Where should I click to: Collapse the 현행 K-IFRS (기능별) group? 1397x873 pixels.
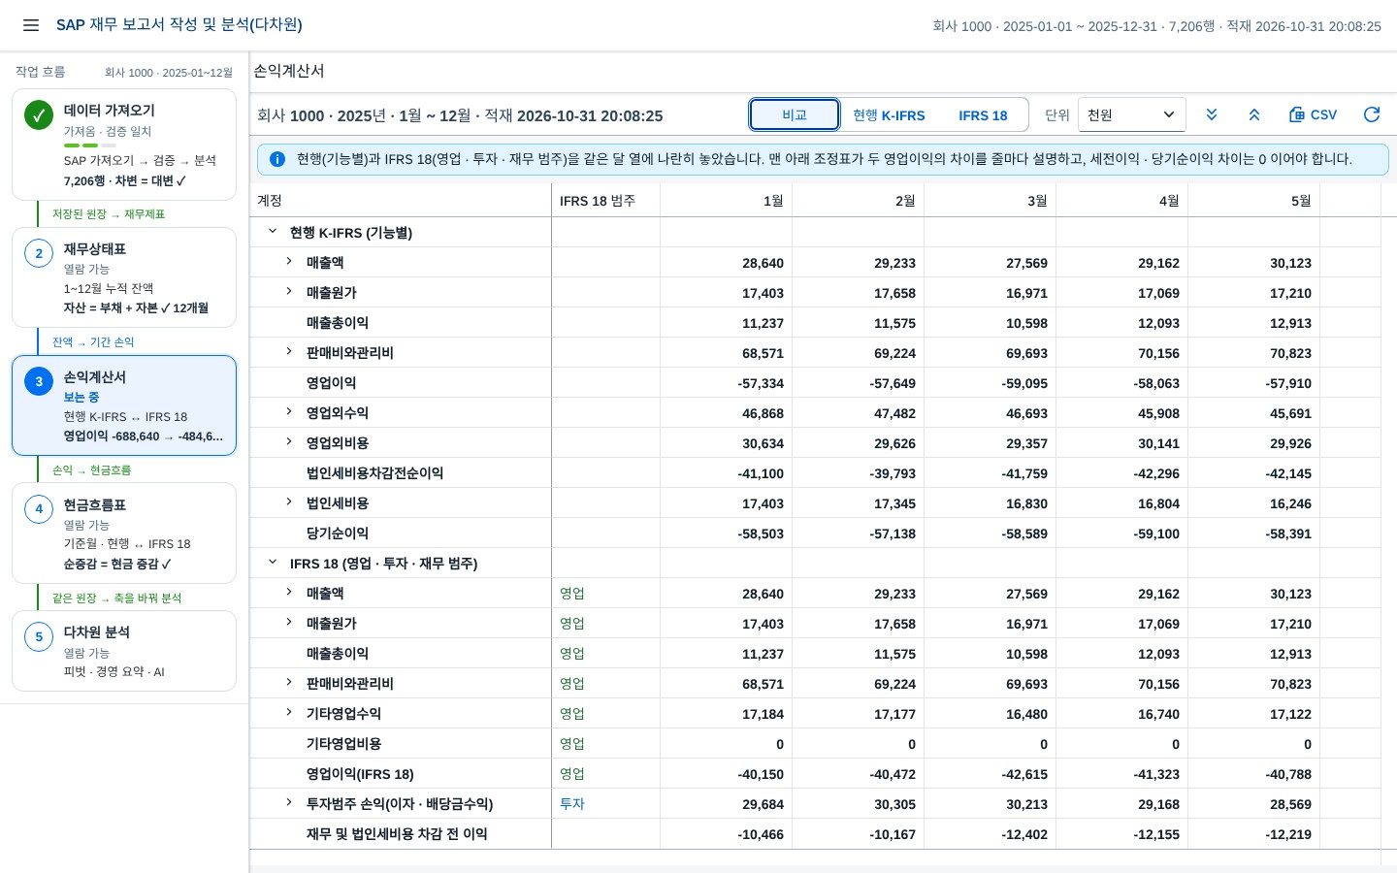pyautogui.click(x=273, y=232)
